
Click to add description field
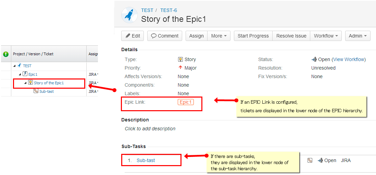pos(150,129)
